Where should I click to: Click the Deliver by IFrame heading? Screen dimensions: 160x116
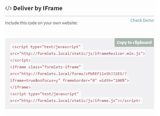[34, 8]
